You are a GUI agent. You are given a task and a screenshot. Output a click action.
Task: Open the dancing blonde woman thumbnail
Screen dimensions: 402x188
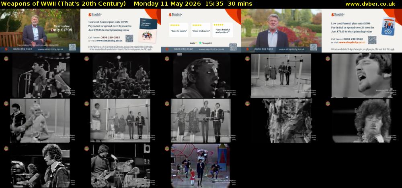40,121
